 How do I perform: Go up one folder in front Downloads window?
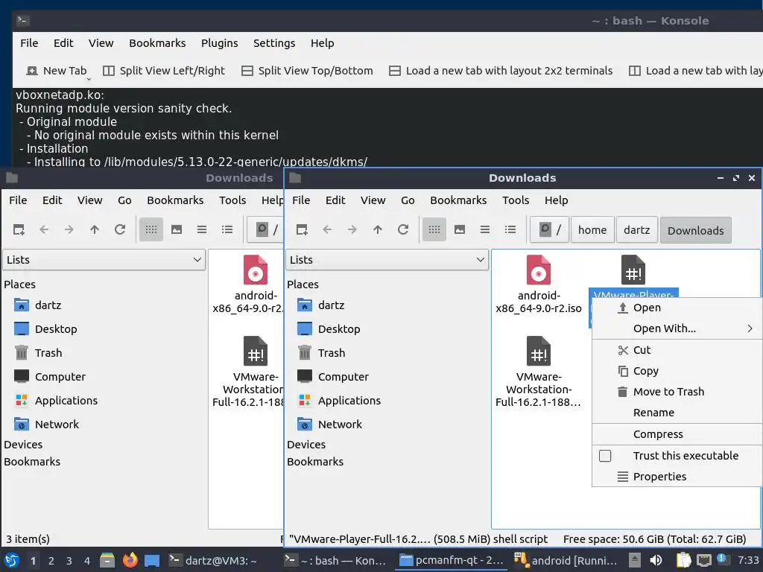pos(378,229)
